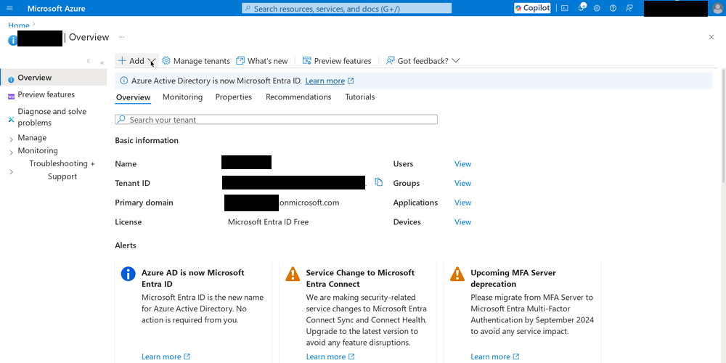Click the Microsoft Azure title
The height and width of the screenshot is (363, 726).
coord(56,8)
